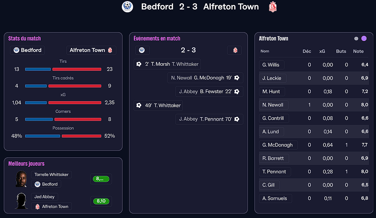376x218 pixels.
Task: Click the goal ball icon at 49'
Action: click(139, 105)
